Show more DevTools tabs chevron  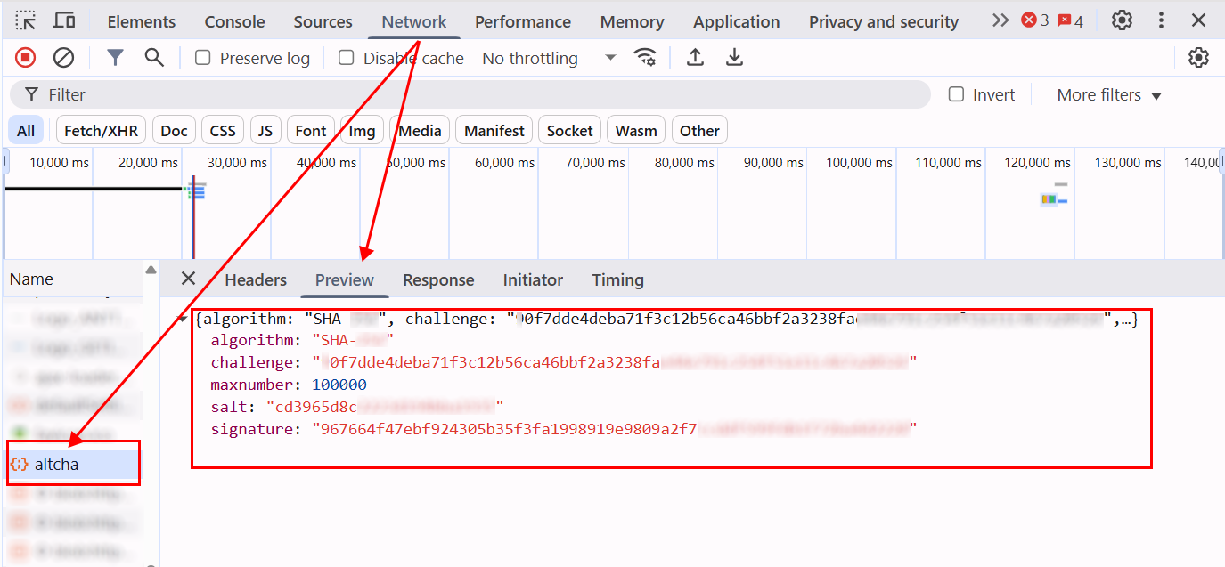1000,20
